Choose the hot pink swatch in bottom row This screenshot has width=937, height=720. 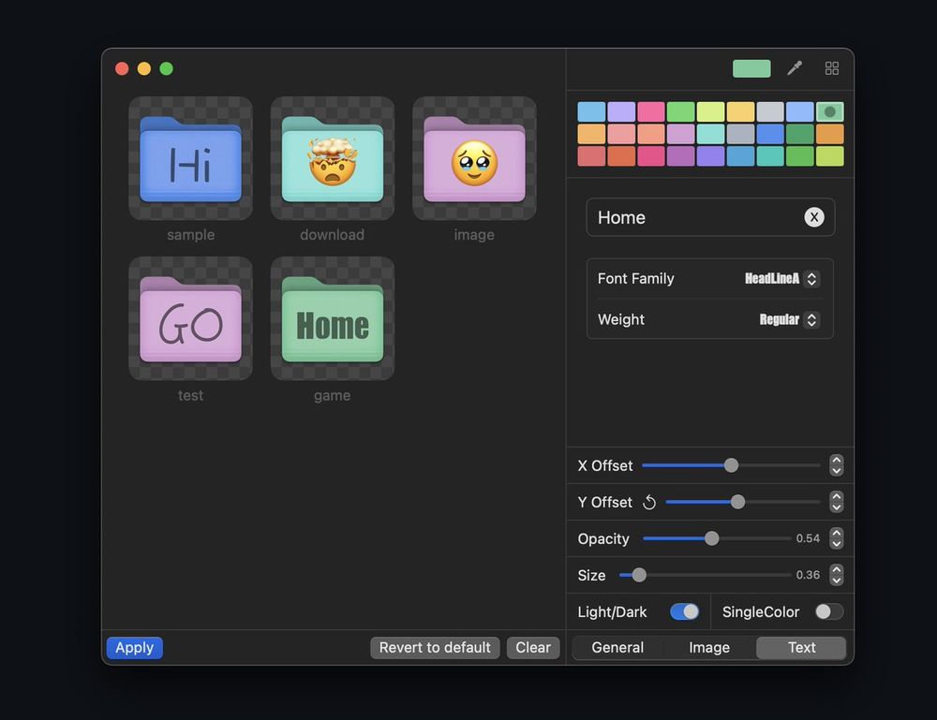pos(651,155)
